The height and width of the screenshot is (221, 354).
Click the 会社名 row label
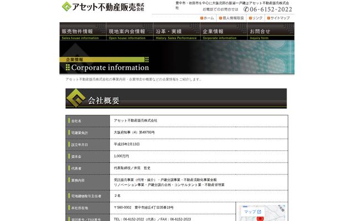point(76,121)
